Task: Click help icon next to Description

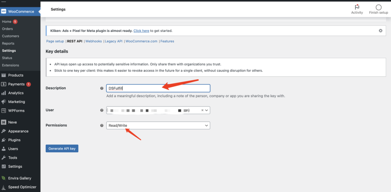Action: [x=102, y=88]
